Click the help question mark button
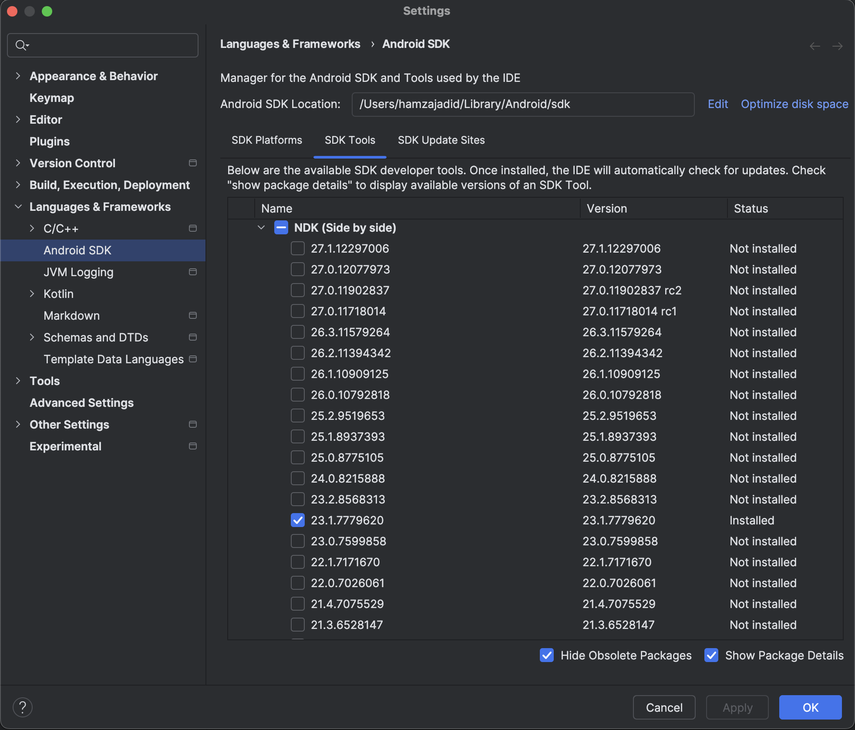Screen dimensions: 855x730 (23, 707)
